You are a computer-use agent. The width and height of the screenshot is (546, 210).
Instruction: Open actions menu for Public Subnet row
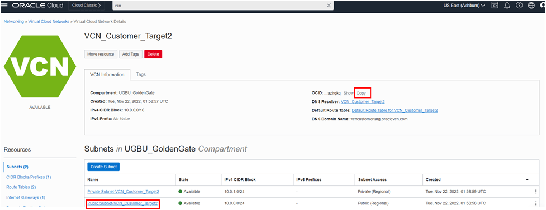tap(536, 203)
